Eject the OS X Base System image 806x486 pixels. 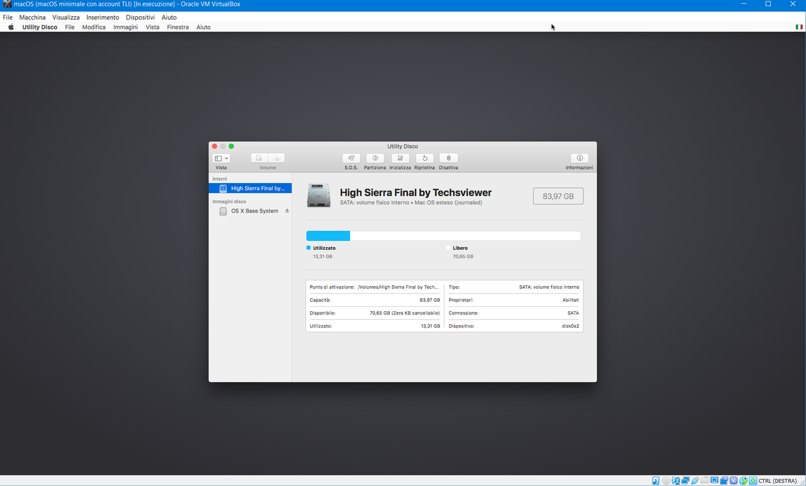coord(287,211)
